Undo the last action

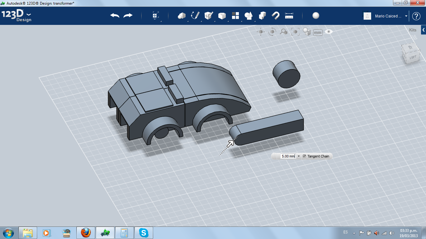(115, 16)
